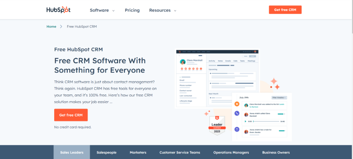Select the Free HubSpot CRM breadcrumb text
353x159 pixels.
[82, 27]
